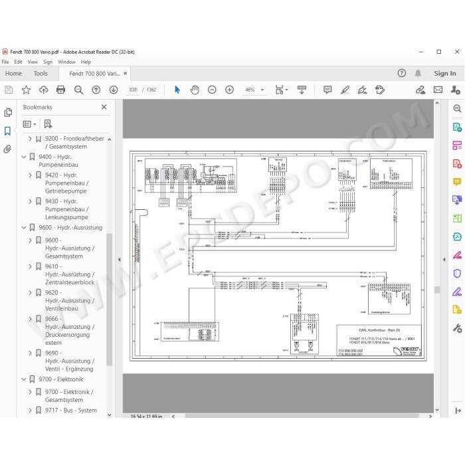Open the Window menu
Image resolution: width=465 pixels, height=465 pixels.
(x=66, y=62)
